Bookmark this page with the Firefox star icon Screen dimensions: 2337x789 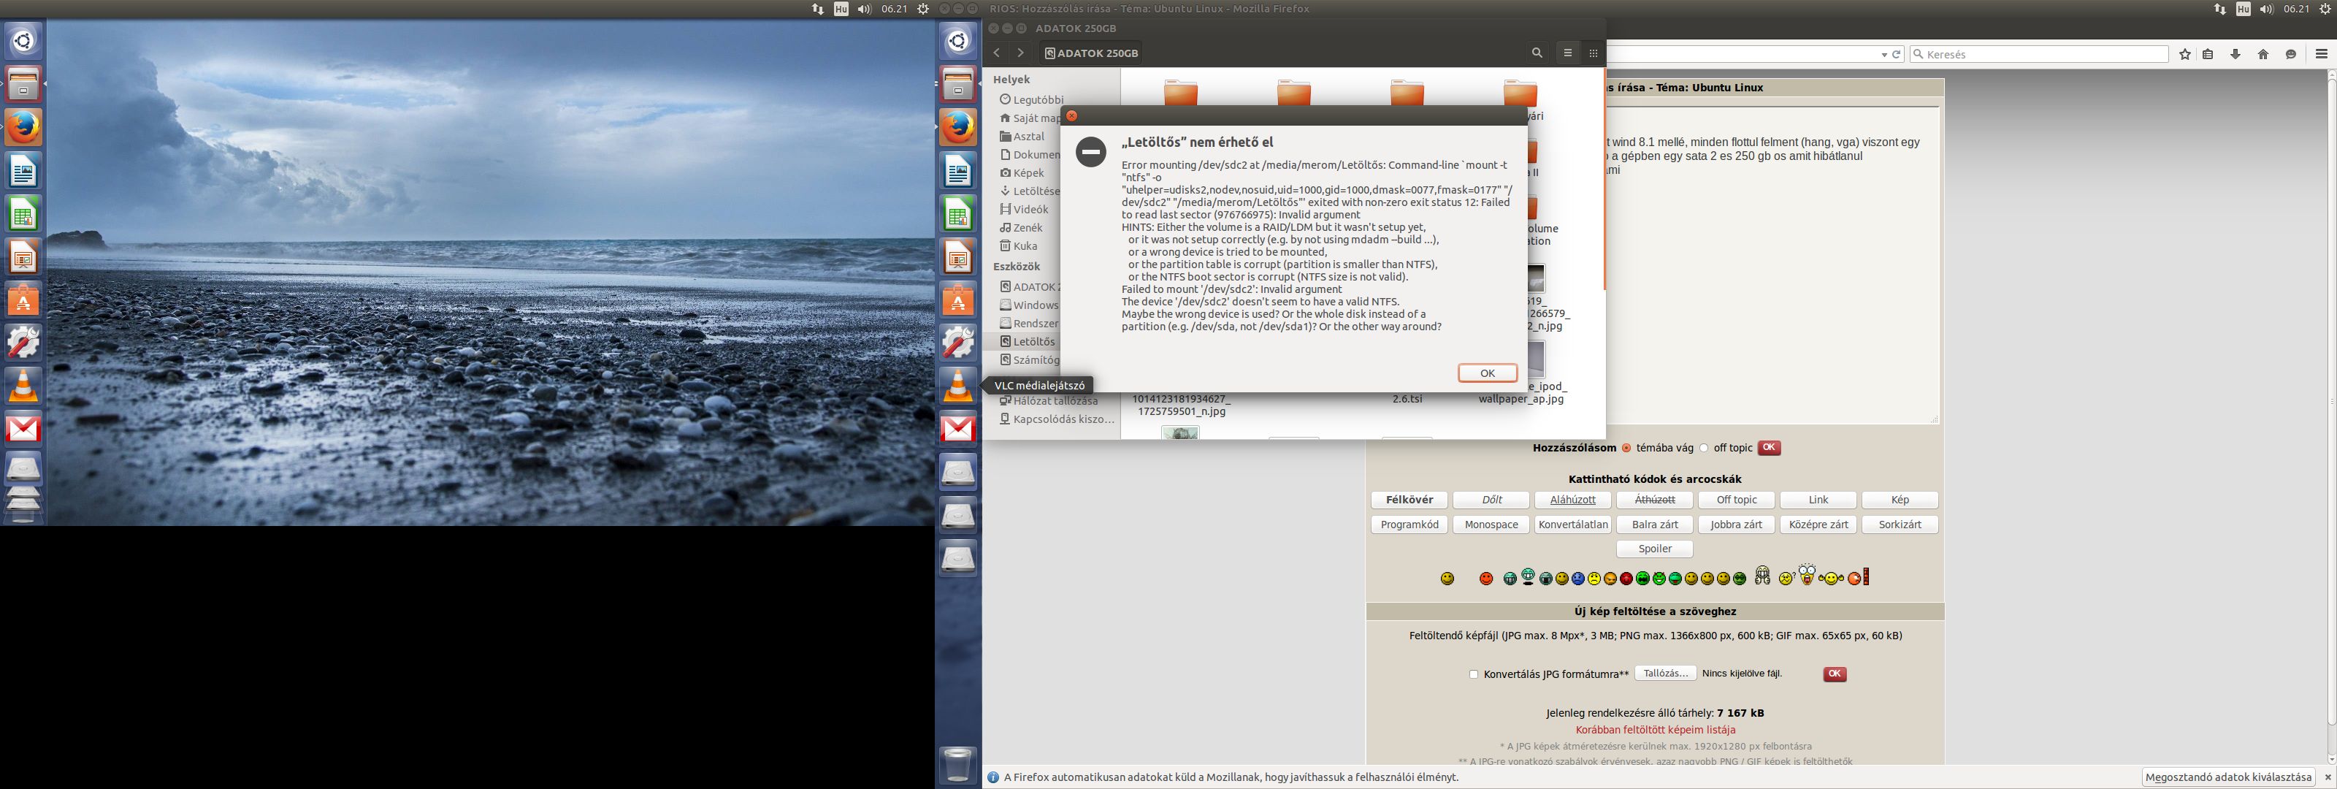pyautogui.click(x=2184, y=55)
